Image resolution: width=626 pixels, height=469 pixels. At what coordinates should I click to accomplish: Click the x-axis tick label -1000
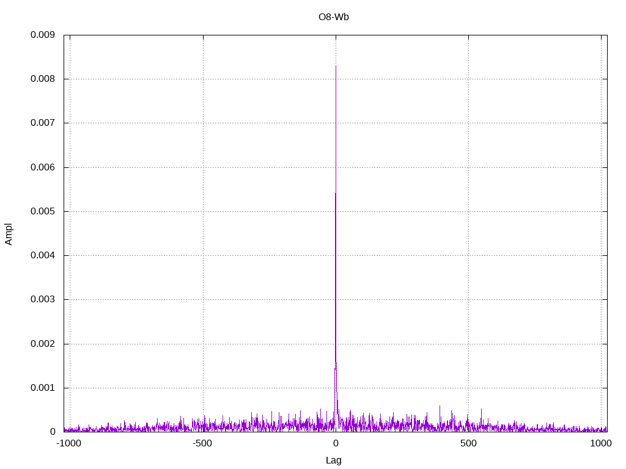pyautogui.click(x=68, y=443)
